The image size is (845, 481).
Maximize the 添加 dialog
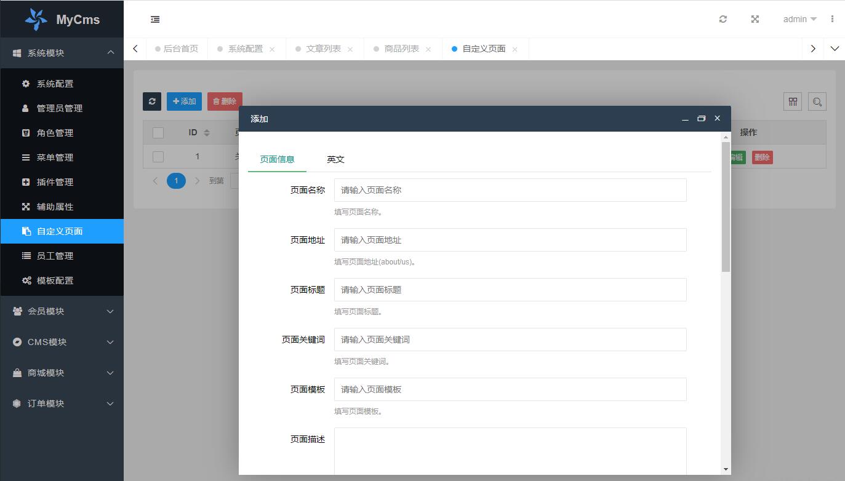pyautogui.click(x=701, y=119)
